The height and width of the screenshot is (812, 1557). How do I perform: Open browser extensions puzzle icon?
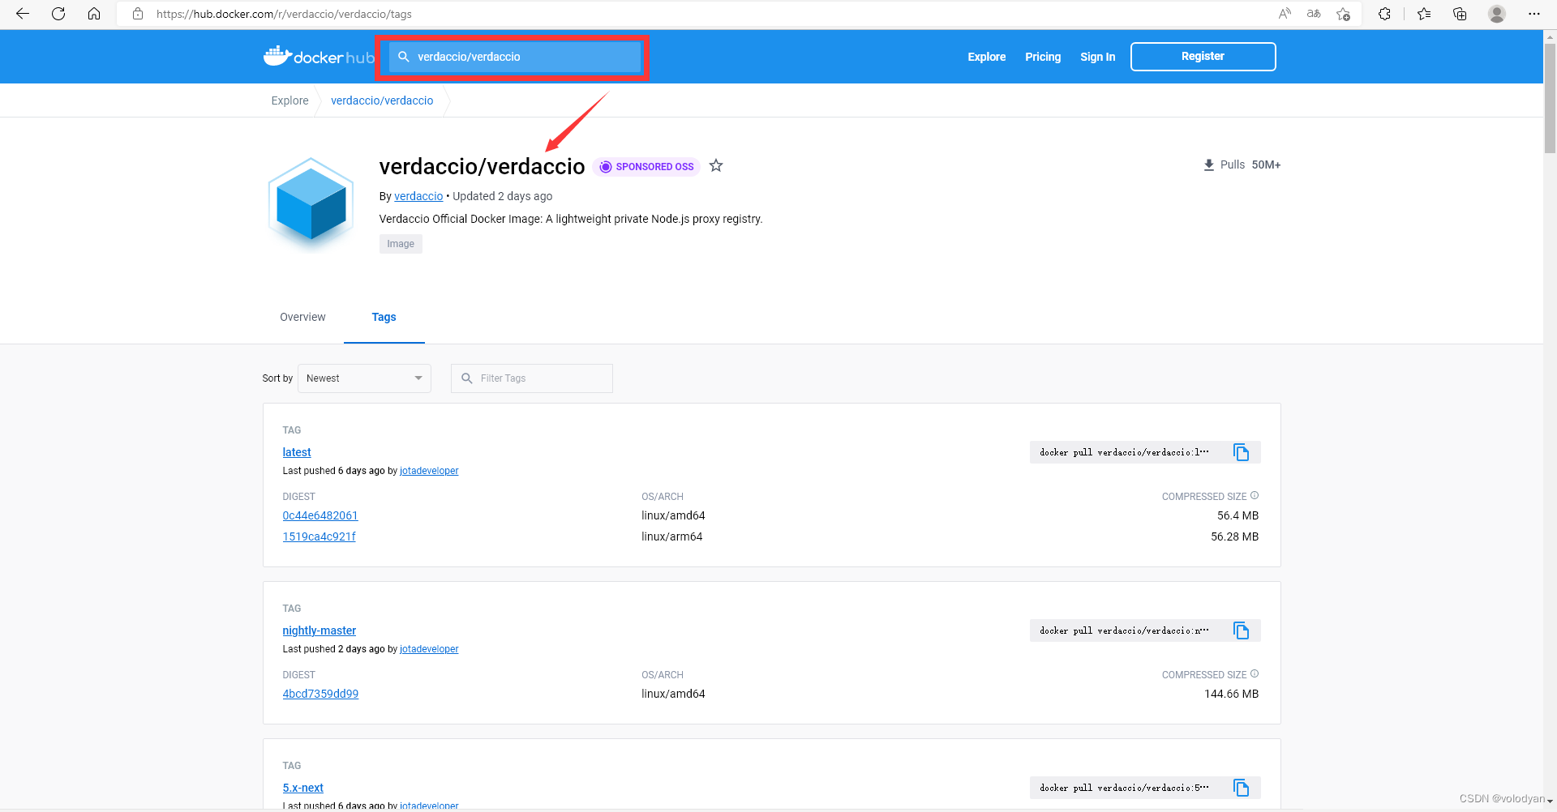pyautogui.click(x=1384, y=14)
